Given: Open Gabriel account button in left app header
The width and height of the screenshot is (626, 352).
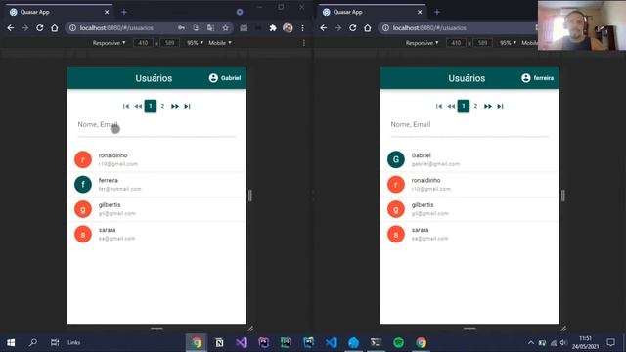Looking at the screenshot, I should [225, 78].
